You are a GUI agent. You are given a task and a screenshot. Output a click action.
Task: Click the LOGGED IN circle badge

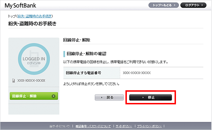pyautogui.click(x=34, y=59)
